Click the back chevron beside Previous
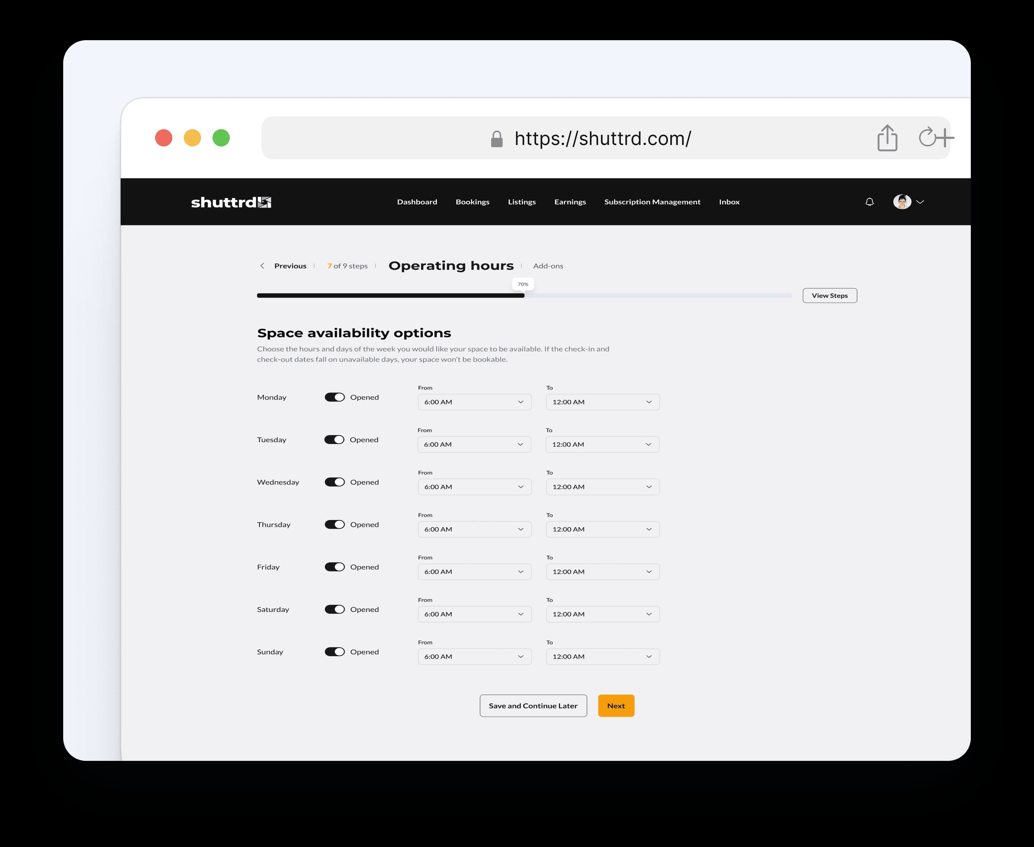1034x847 pixels. [262, 266]
